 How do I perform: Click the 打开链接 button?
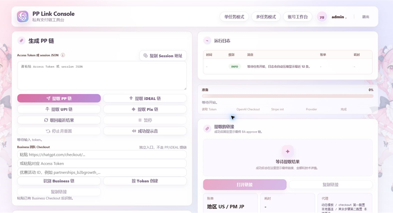[x=245, y=184]
